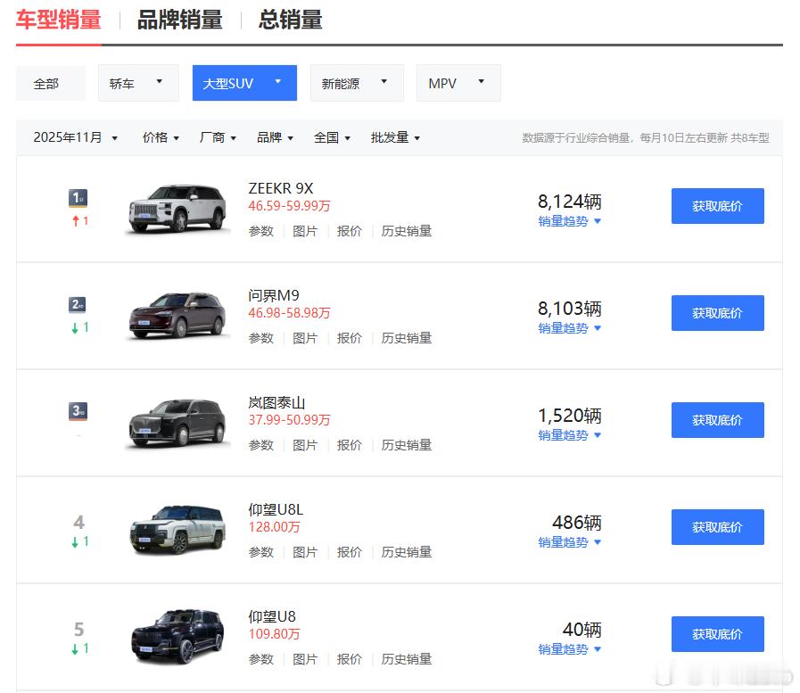Select the 全部 category filter
The width and height of the screenshot is (800, 693).
(x=51, y=83)
